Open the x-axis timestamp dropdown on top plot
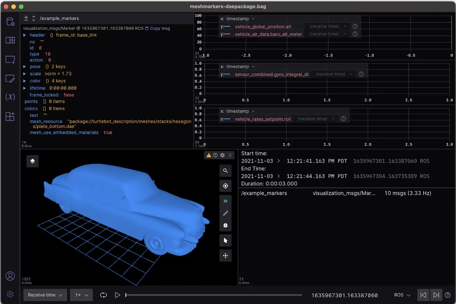Screen dimensions: 456x304 point(237,19)
